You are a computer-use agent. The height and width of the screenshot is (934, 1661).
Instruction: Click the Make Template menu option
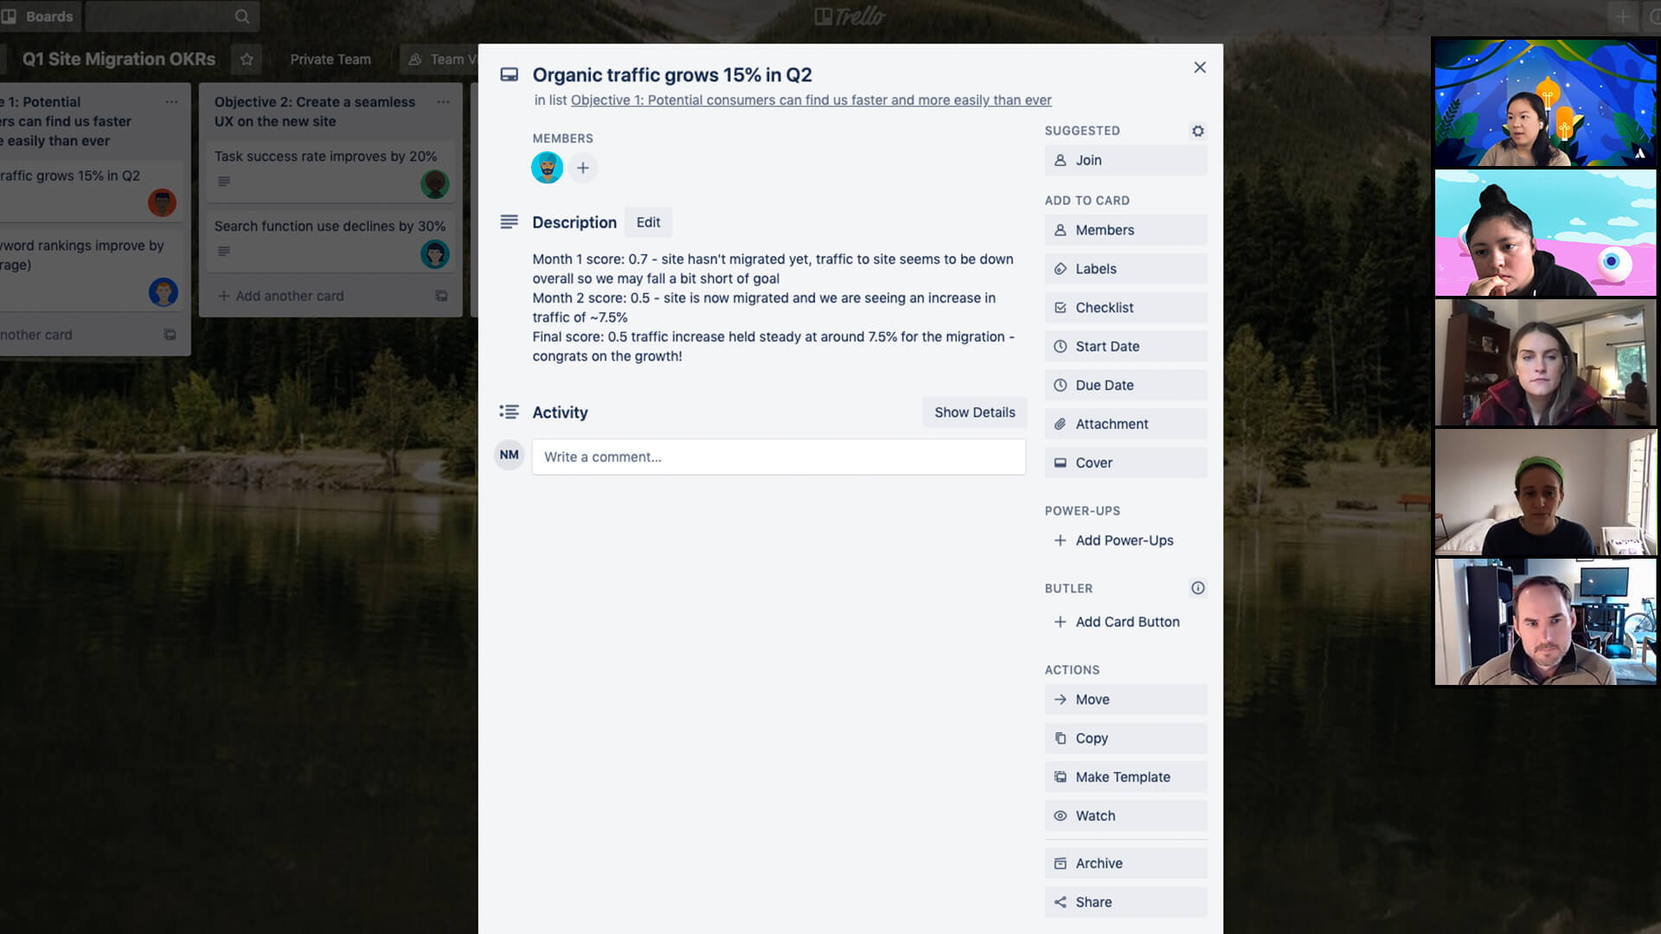[x=1123, y=777]
